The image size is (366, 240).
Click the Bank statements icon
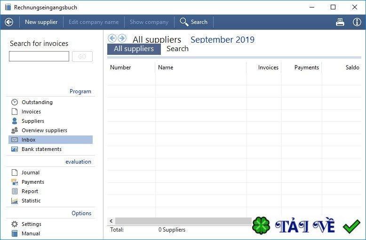point(15,149)
